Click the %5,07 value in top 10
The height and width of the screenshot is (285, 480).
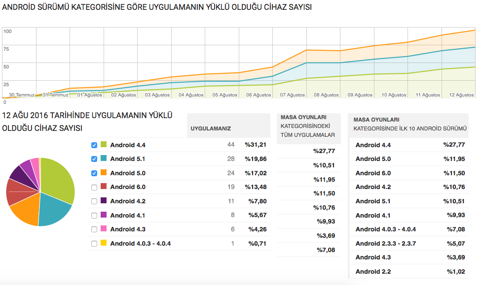(456, 244)
